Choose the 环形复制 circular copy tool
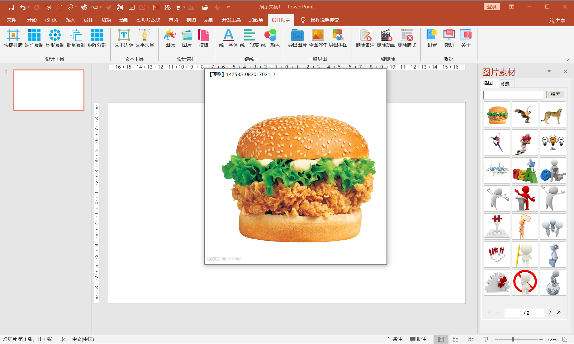Screen dimensions: 574x344 55,38
